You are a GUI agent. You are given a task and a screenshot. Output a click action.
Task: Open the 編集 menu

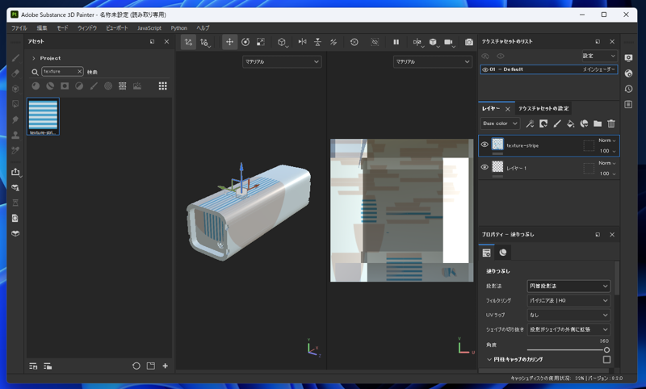tap(42, 28)
